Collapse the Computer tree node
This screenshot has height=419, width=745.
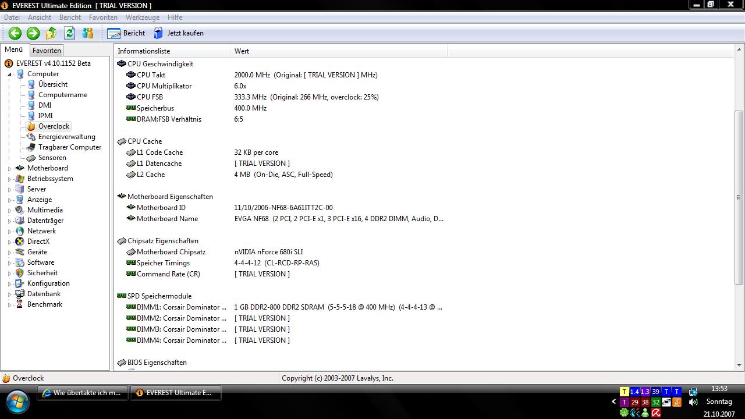pos(9,74)
